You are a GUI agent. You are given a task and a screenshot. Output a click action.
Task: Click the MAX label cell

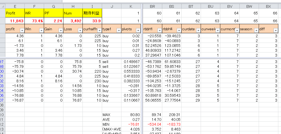(x=112, y=115)
